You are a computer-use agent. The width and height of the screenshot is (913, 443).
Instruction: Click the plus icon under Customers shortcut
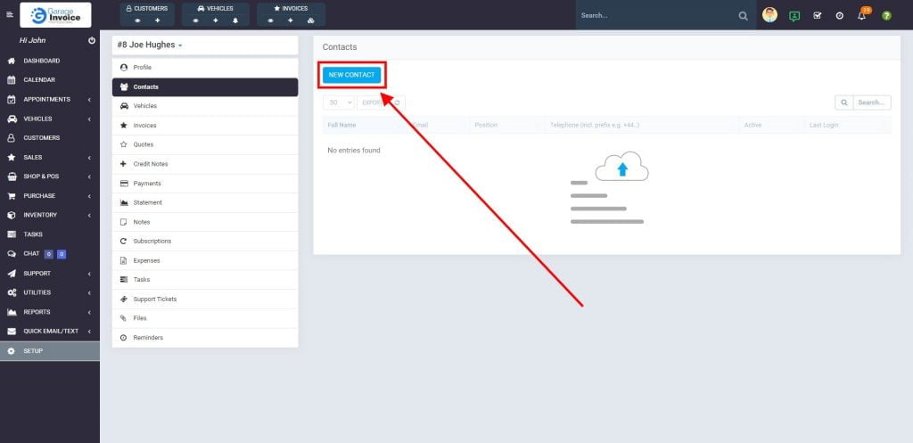[x=158, y=20]
